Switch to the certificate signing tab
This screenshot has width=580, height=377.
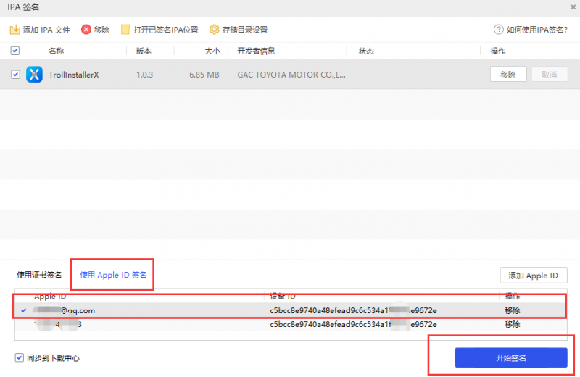[x=39, y=275]
